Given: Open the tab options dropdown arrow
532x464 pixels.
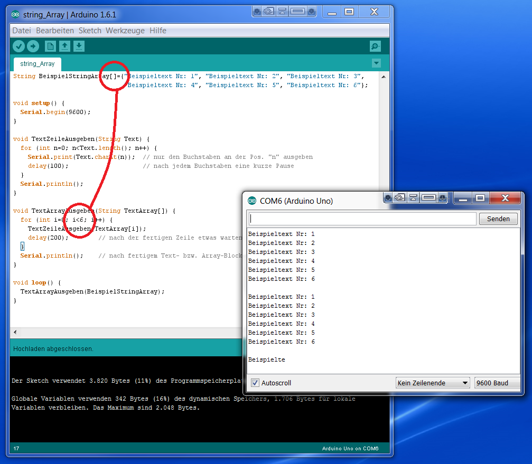Looking at the screenshot, I should 376,63.
